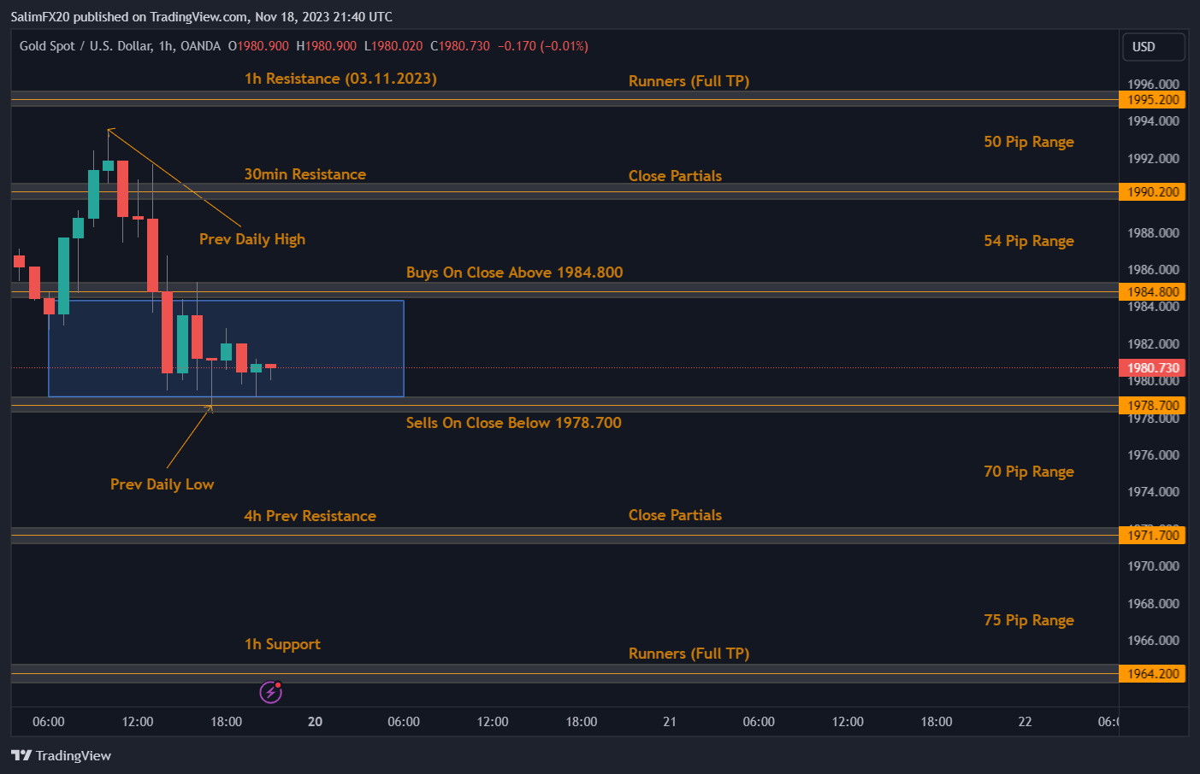Click the SalimFX20 publisher name

click(x=40, y=16)
